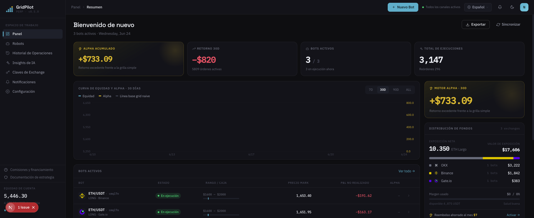The width and height of the screenshot is (534, 218).
Task: Click the purple Gate.io color swatch
Action: [x=430, y=181]
